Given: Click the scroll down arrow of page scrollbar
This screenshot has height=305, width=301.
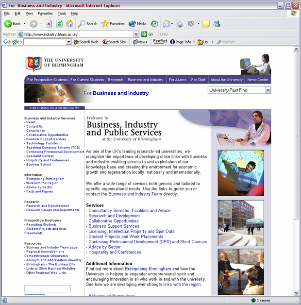Looking at the screenshot, I should point(296,292).
